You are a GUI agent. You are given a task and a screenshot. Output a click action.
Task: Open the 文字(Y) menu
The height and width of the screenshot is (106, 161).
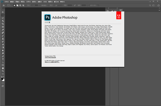pos(28,2)
